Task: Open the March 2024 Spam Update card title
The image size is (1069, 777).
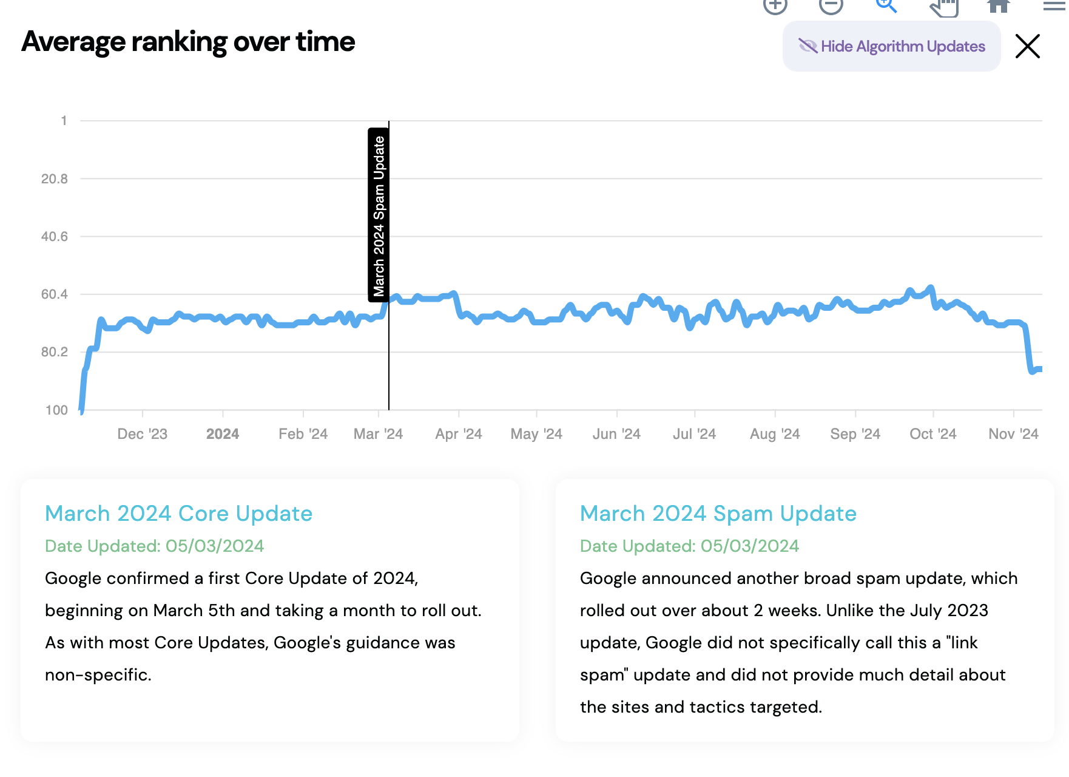Action: (718, 514)
